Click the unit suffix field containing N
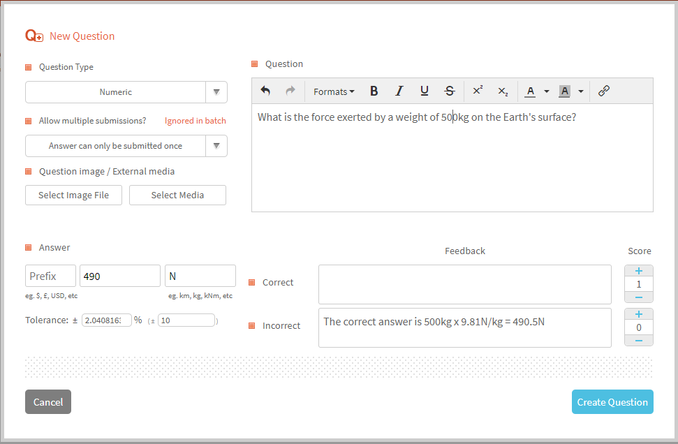The width and height of the screenshot is (678, 444). [x=200, y=276]
